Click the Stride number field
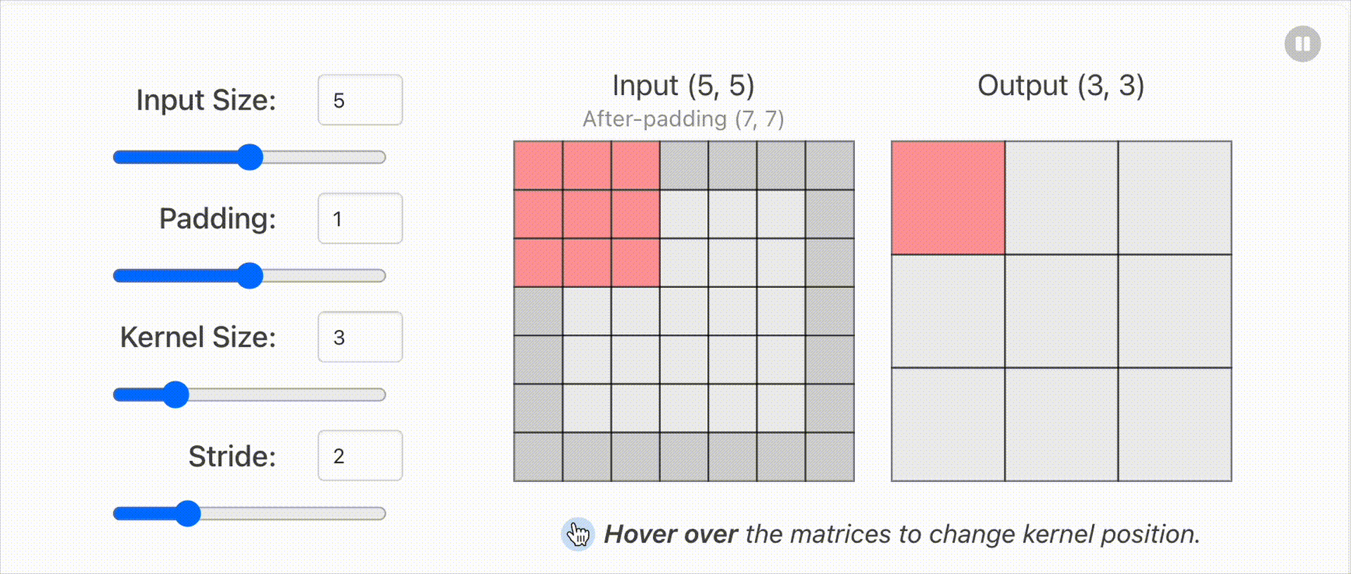This screenshot has height=574, width=1351. pyautogui.click(x=360, y=456)
